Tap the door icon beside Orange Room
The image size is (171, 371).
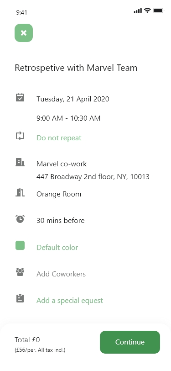pyautogui.click(x=20, y=192)
